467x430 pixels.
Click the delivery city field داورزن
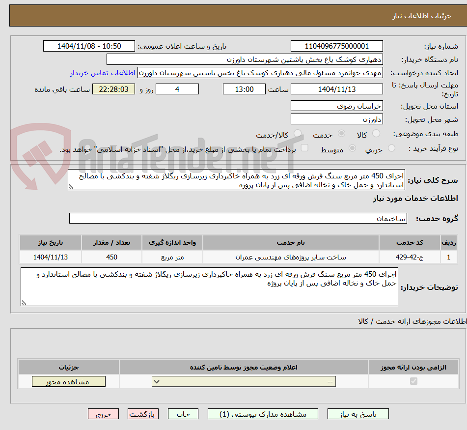coord(336,119)
